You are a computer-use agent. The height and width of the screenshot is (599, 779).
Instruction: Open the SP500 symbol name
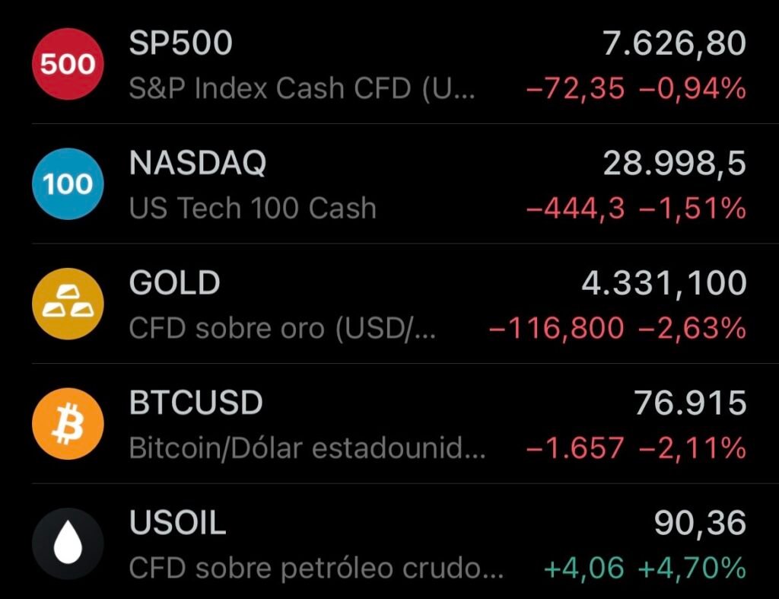pyautogui.click(x=181, y=43)
